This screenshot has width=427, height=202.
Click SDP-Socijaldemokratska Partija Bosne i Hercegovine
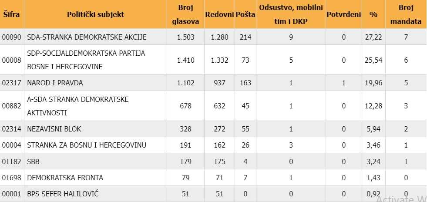pyautogui.click(x=86, y=60)
